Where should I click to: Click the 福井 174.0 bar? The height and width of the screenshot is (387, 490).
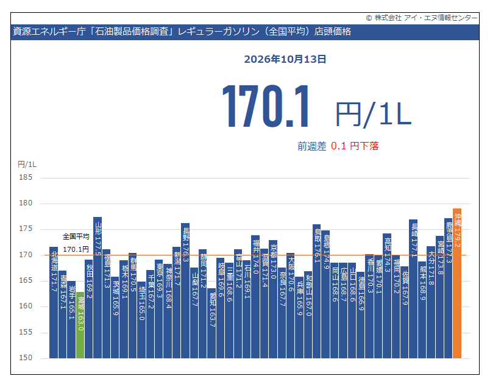coord(255,297)
